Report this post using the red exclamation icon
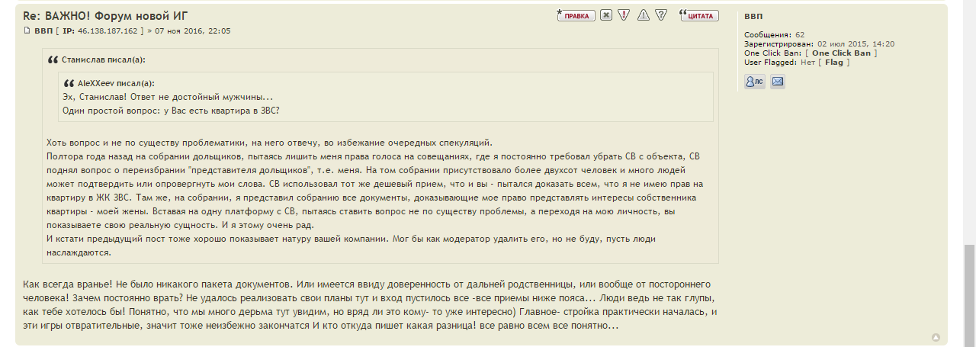Screen dimensions: 976x347 click(624, 15)
